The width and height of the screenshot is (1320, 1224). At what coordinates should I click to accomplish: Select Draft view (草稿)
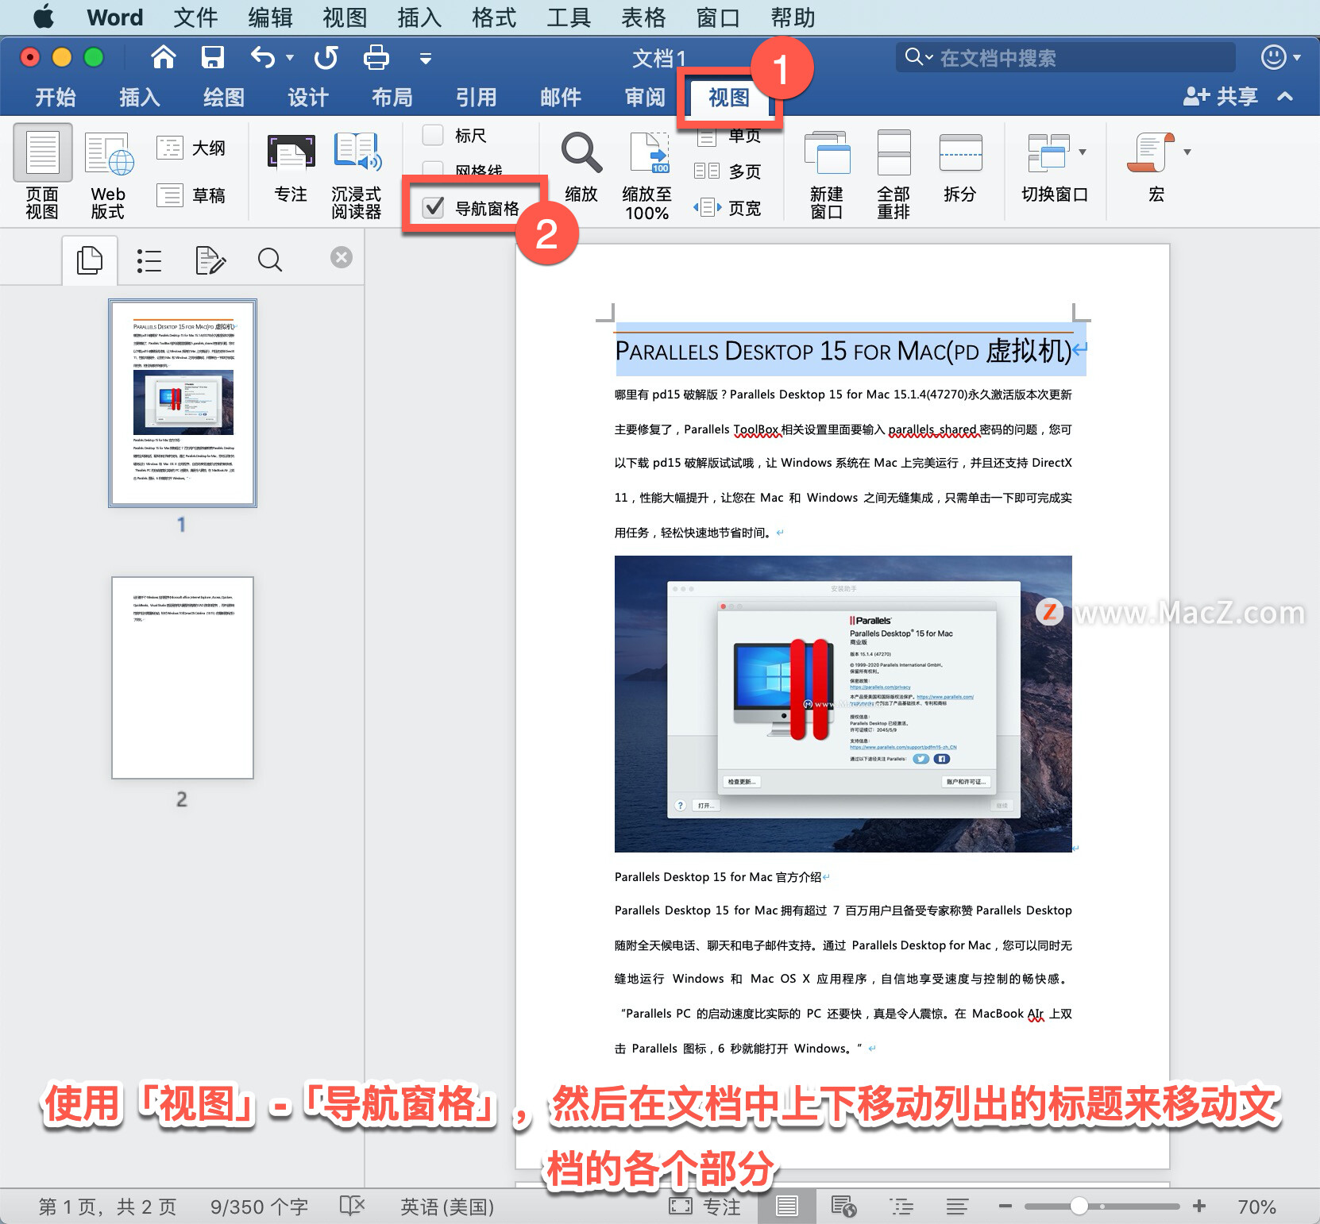click(191, 195)
